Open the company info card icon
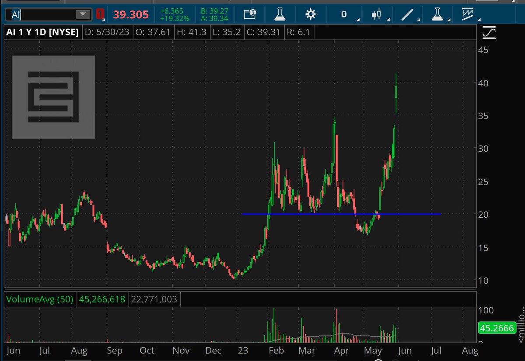Screen dimensions: 525x361 [x=251, y=14]
